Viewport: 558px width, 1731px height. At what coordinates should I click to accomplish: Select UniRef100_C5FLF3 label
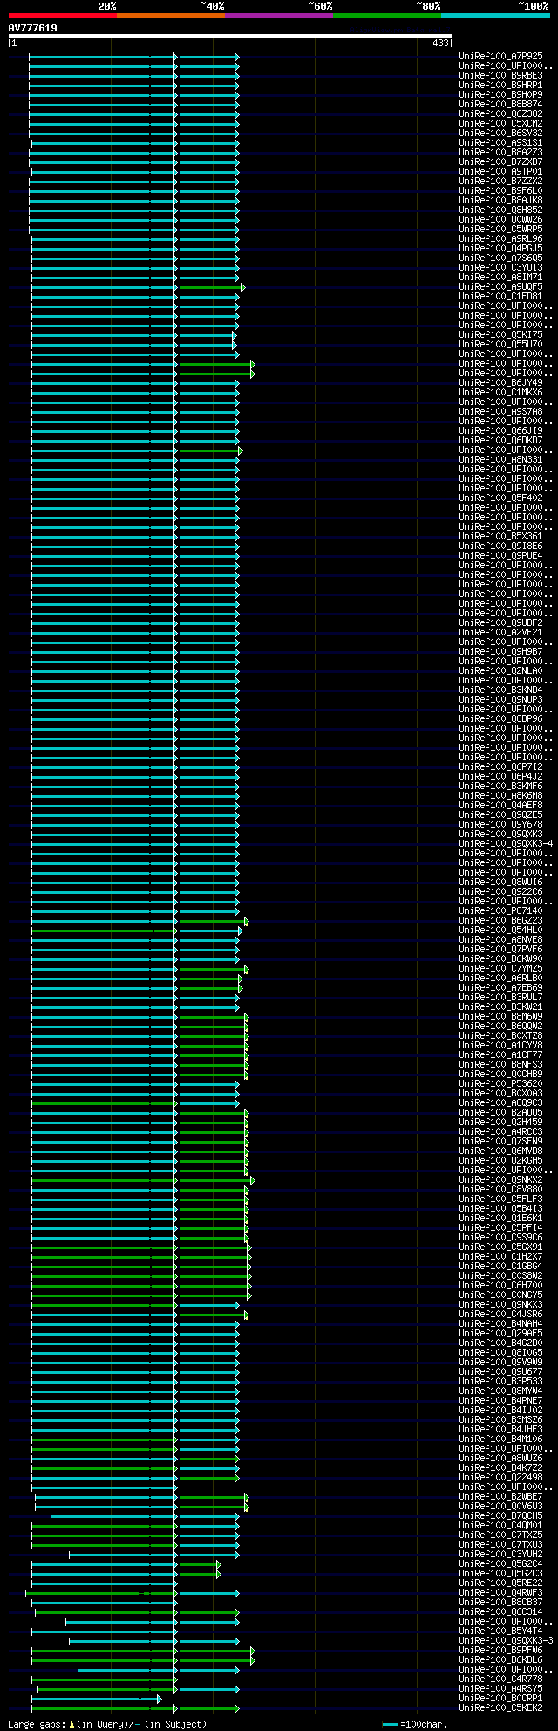point(500,1199)
